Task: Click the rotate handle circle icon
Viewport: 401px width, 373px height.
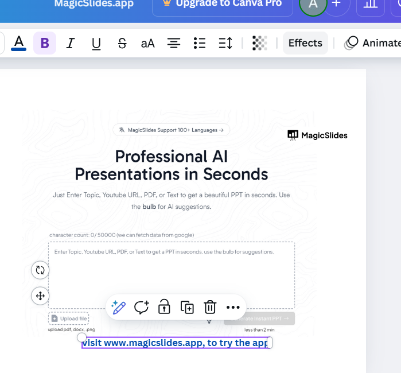Action: point(40,270)
